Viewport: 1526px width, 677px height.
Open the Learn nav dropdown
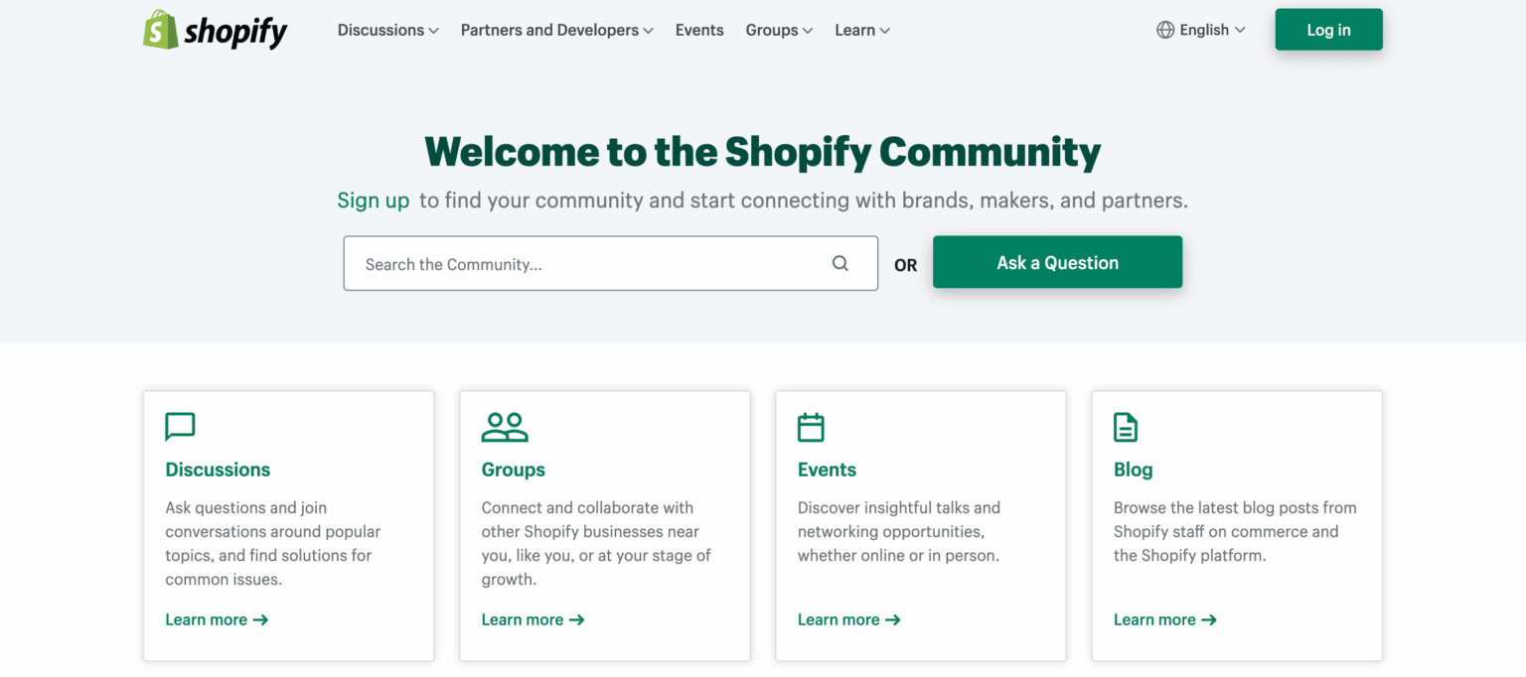pyautogui.click(x=862, y=30)
